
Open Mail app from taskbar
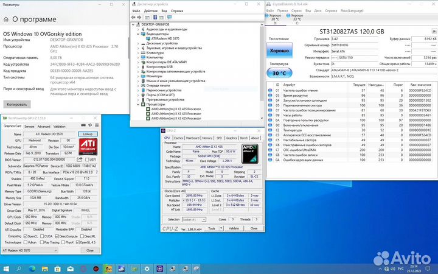[71, 269]
